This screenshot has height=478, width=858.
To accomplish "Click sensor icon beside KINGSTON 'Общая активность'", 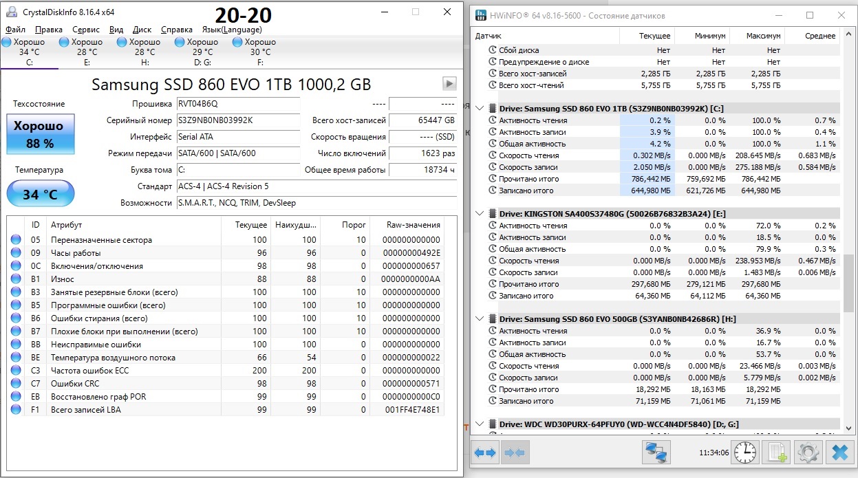I will coord(492,249).
